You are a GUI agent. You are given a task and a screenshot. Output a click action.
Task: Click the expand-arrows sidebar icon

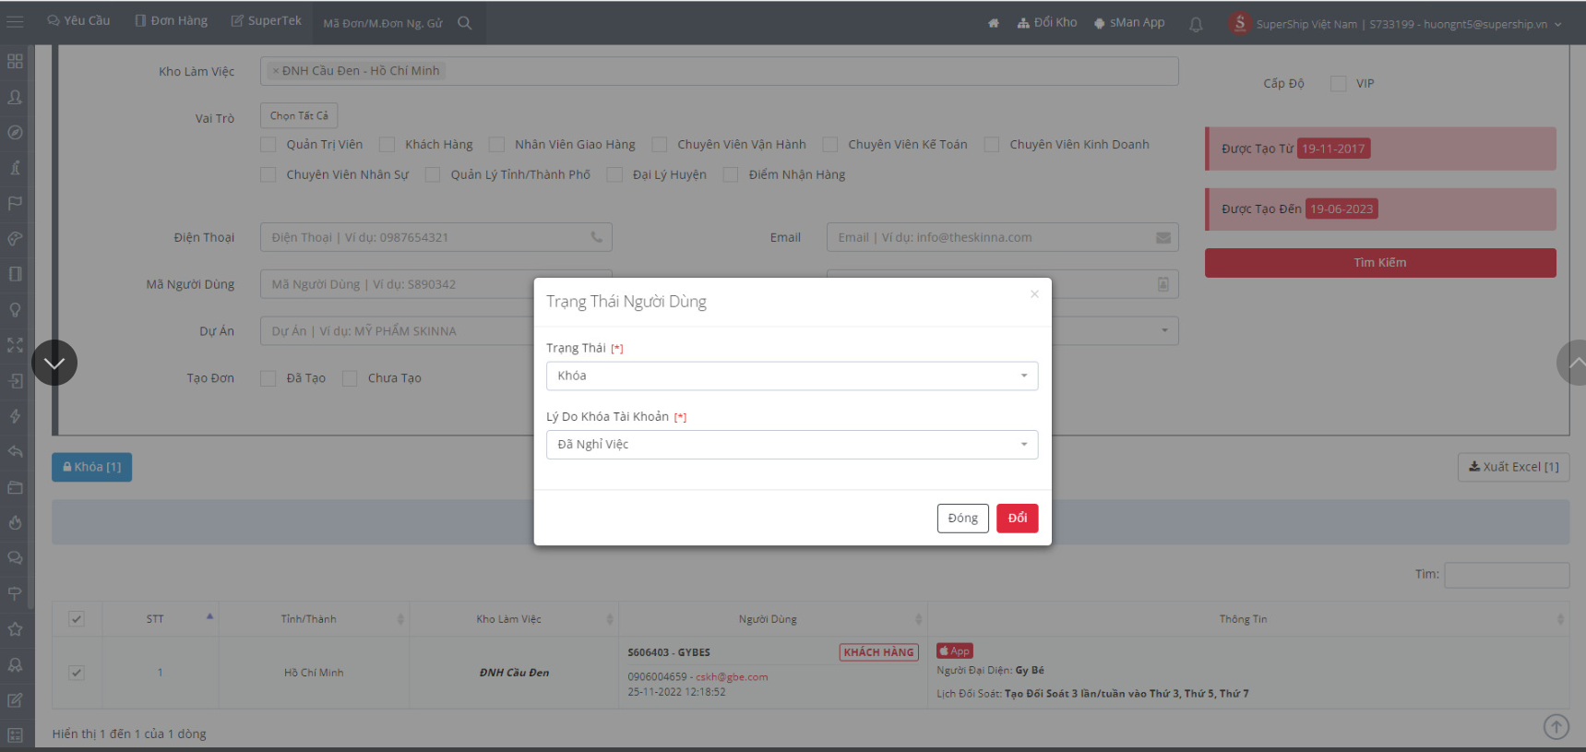tap(15, 345)
